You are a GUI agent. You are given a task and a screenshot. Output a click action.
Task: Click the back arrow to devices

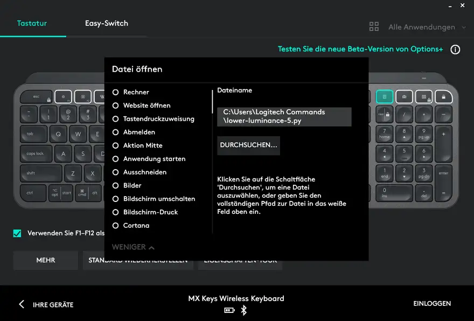pyautogui.click(x=22, y=304)
